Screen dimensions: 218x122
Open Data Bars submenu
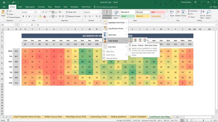pos(115,35)
